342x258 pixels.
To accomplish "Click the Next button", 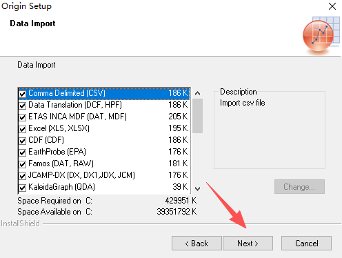I will tap(248, 243).
